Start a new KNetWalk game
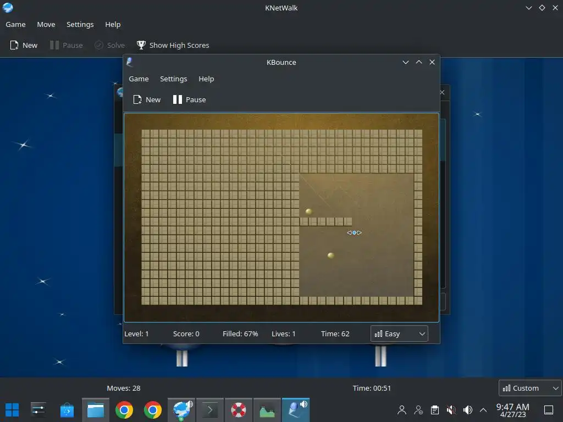The width and height of the screenshot is (563, 422). coord(24,45)
